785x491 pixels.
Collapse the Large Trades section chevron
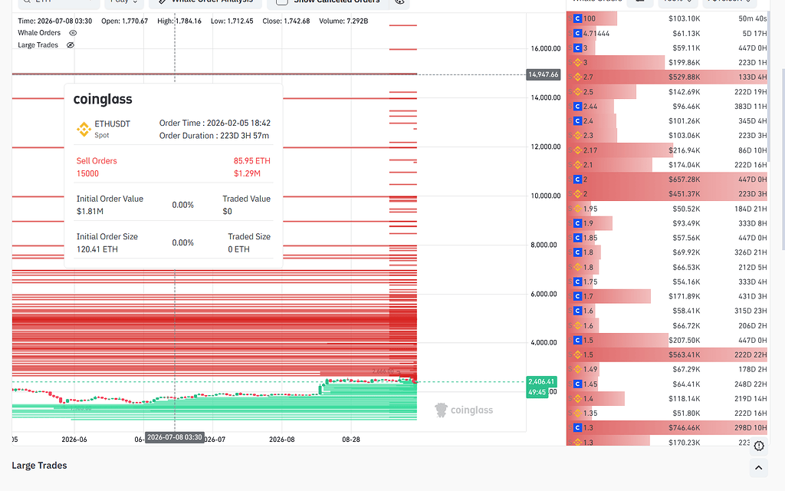point(758,468)
